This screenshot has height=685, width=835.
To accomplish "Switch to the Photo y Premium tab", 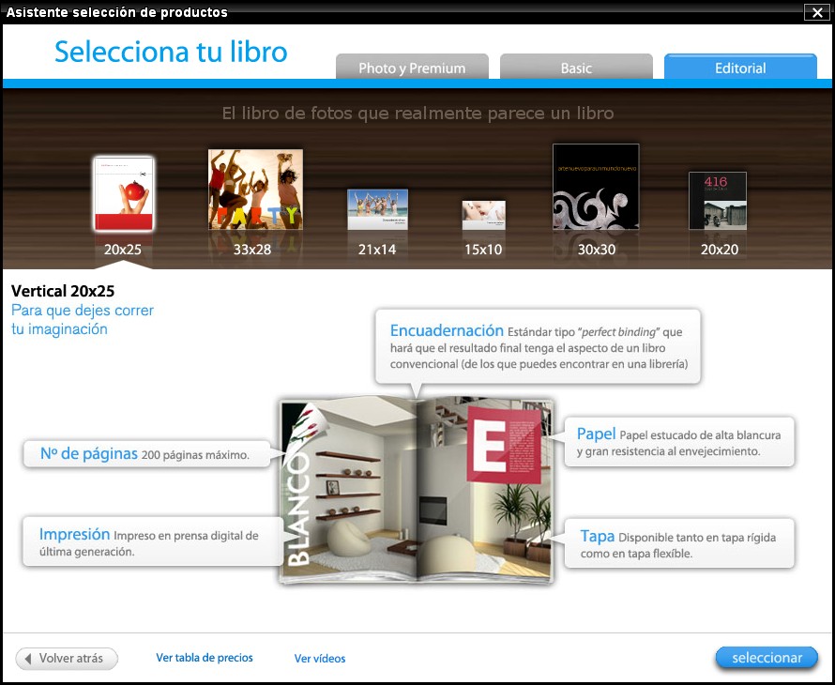I will click(x=412, y=68).
